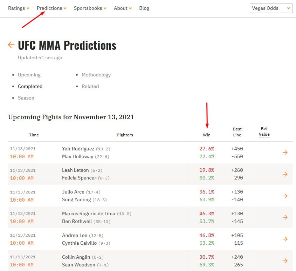Select the Upcoming fights link
Image resolution: width=296 pixels, height=271 pixels.
coord(29,75)
